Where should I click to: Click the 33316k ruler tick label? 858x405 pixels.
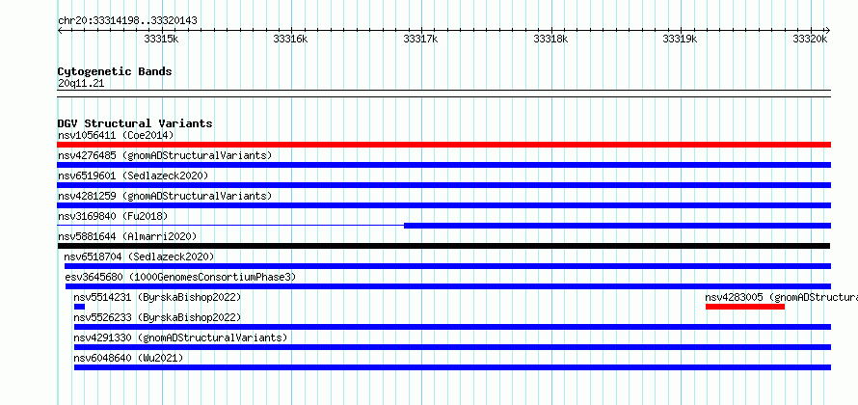291,39
